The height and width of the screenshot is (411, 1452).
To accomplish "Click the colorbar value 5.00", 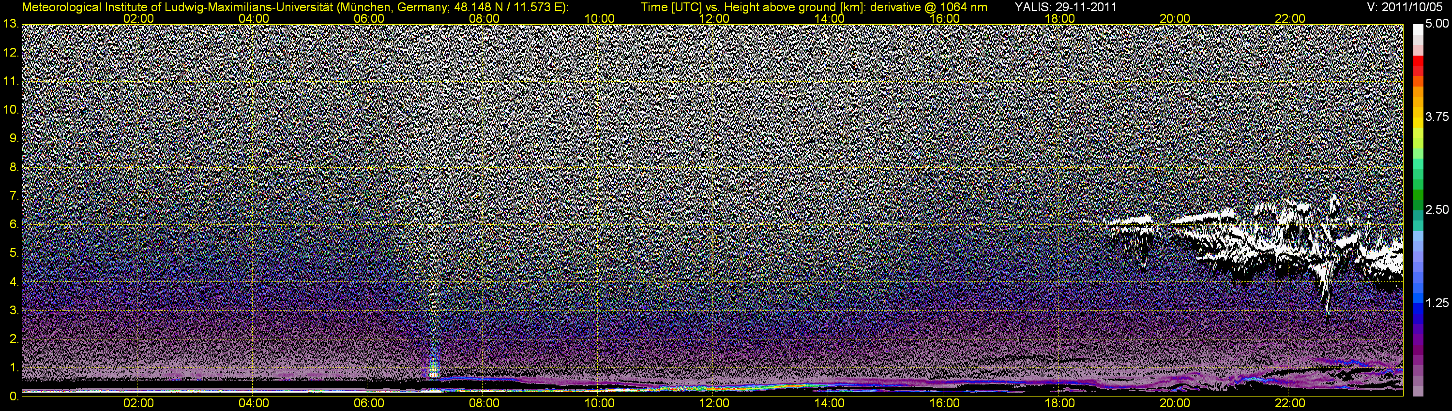I will coord(1436,24).
